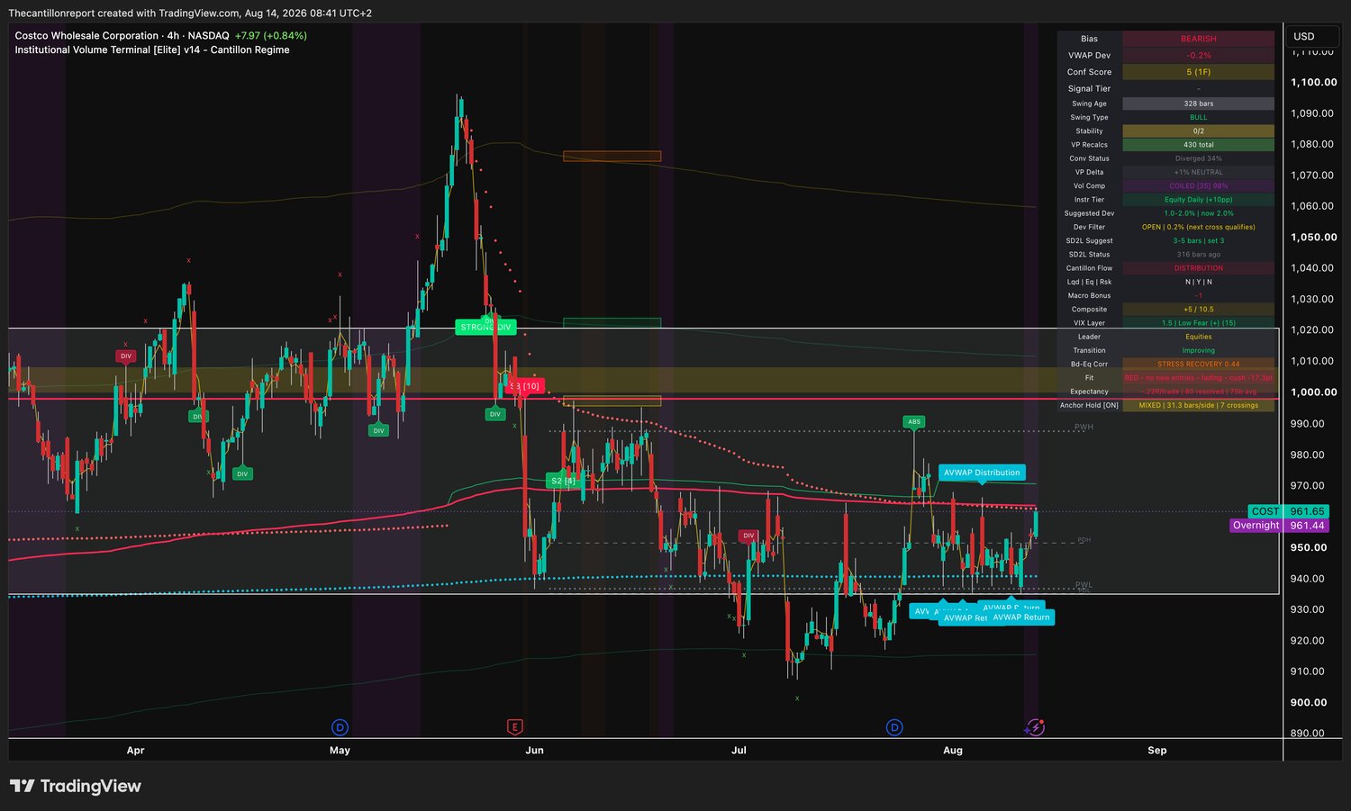
Task: Click the Cantillon Flow DISTRIBUTION value
Action: click(1198, 268)
